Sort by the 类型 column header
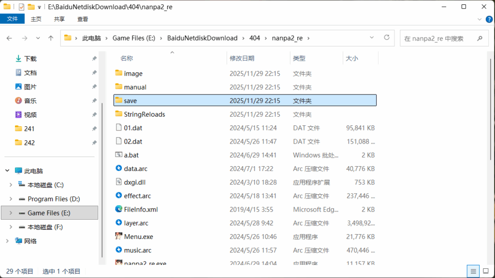Screen dimensions: 495x278 299,58
